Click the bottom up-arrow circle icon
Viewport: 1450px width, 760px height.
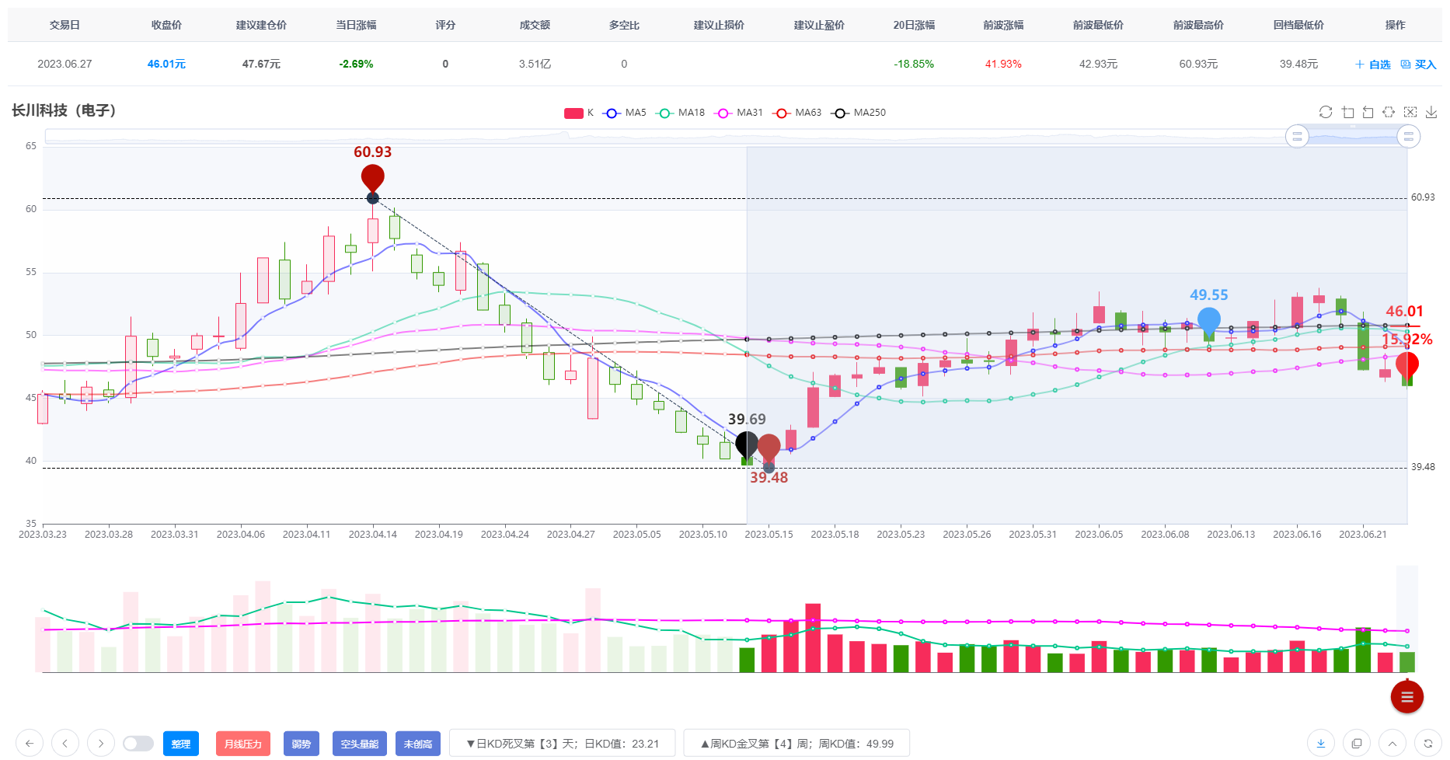1392,743
